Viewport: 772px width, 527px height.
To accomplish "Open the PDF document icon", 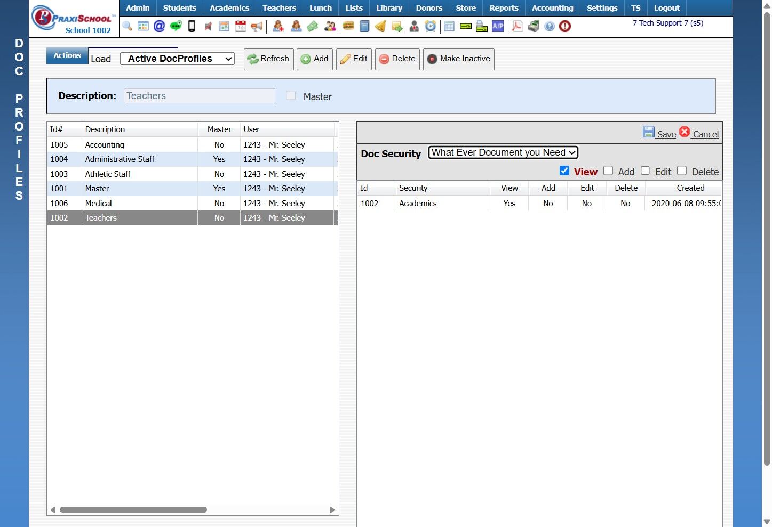I will (x=517, y=26).
